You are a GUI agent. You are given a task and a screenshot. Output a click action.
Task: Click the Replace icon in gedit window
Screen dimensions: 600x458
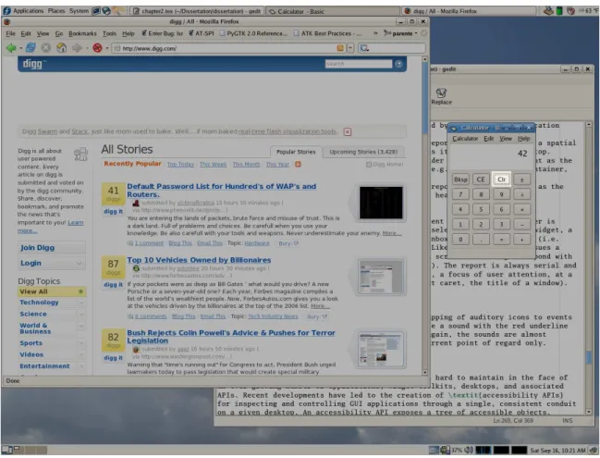pyautogui.click(x=441, y=96)
